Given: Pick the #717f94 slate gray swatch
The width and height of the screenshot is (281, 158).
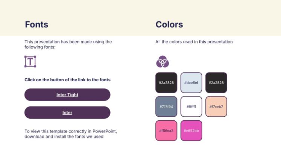Looking at the screenshot, I should pos(166,106).
